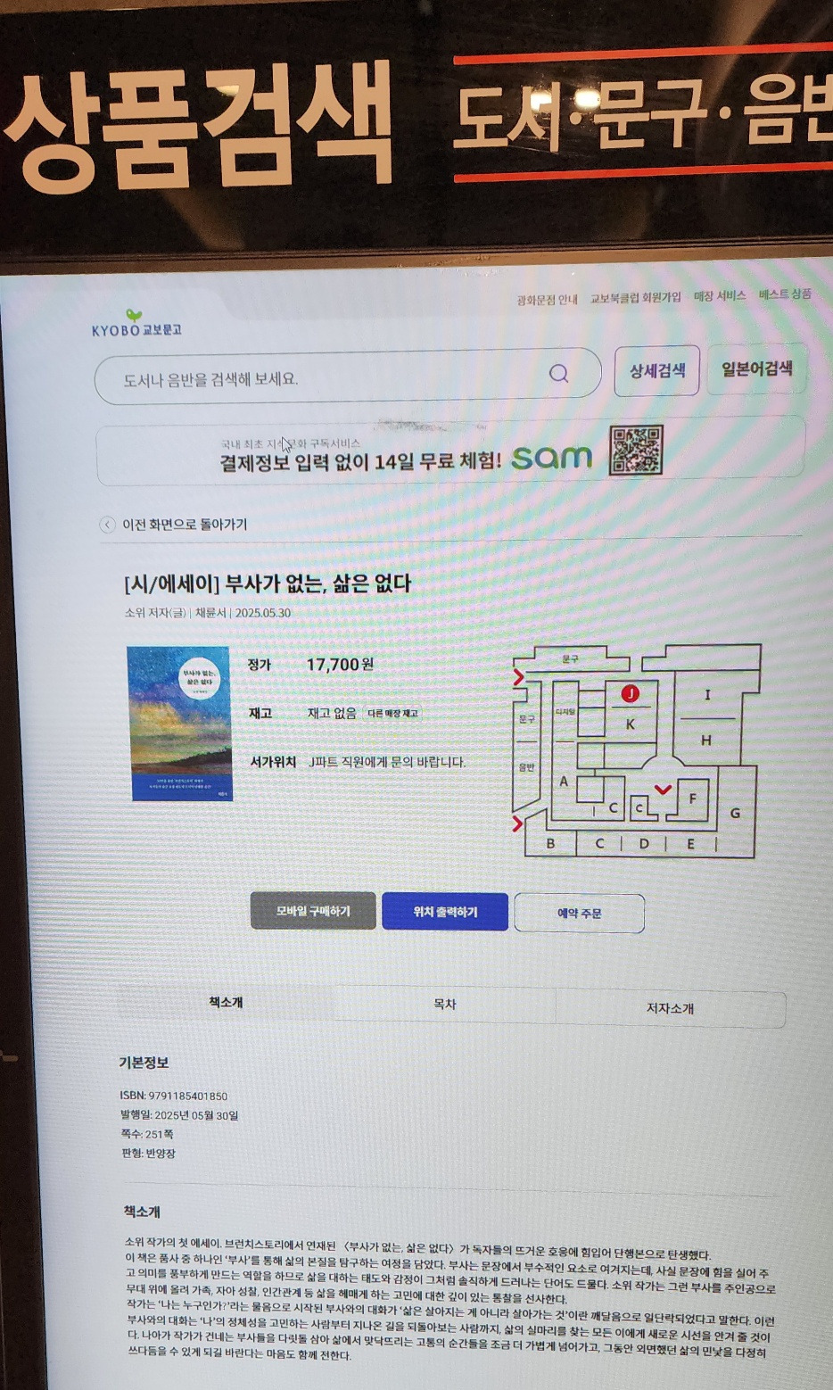
Task: Switch to the 목차 tab
Action: [x=444, y=1005]
